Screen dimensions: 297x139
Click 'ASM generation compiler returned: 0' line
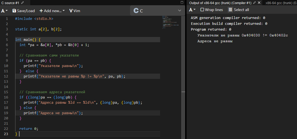(228, 18)
